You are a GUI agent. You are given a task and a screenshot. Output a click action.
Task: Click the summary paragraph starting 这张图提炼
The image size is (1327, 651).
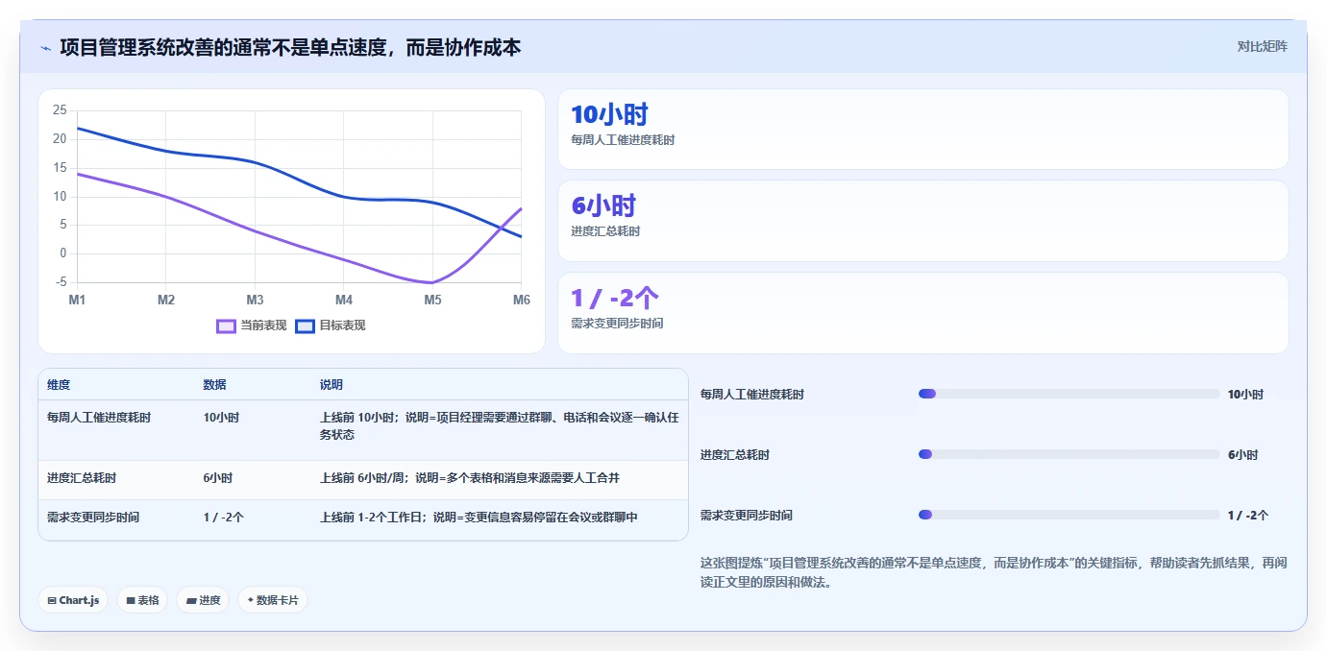click(x=994, y=572)
